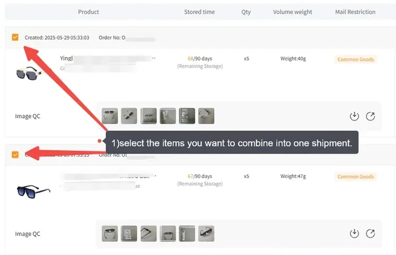Image resolution: width=396 pixels, height=255 pixels.
Task: View sixth QC photo of the 40g order
Action: 206,116
